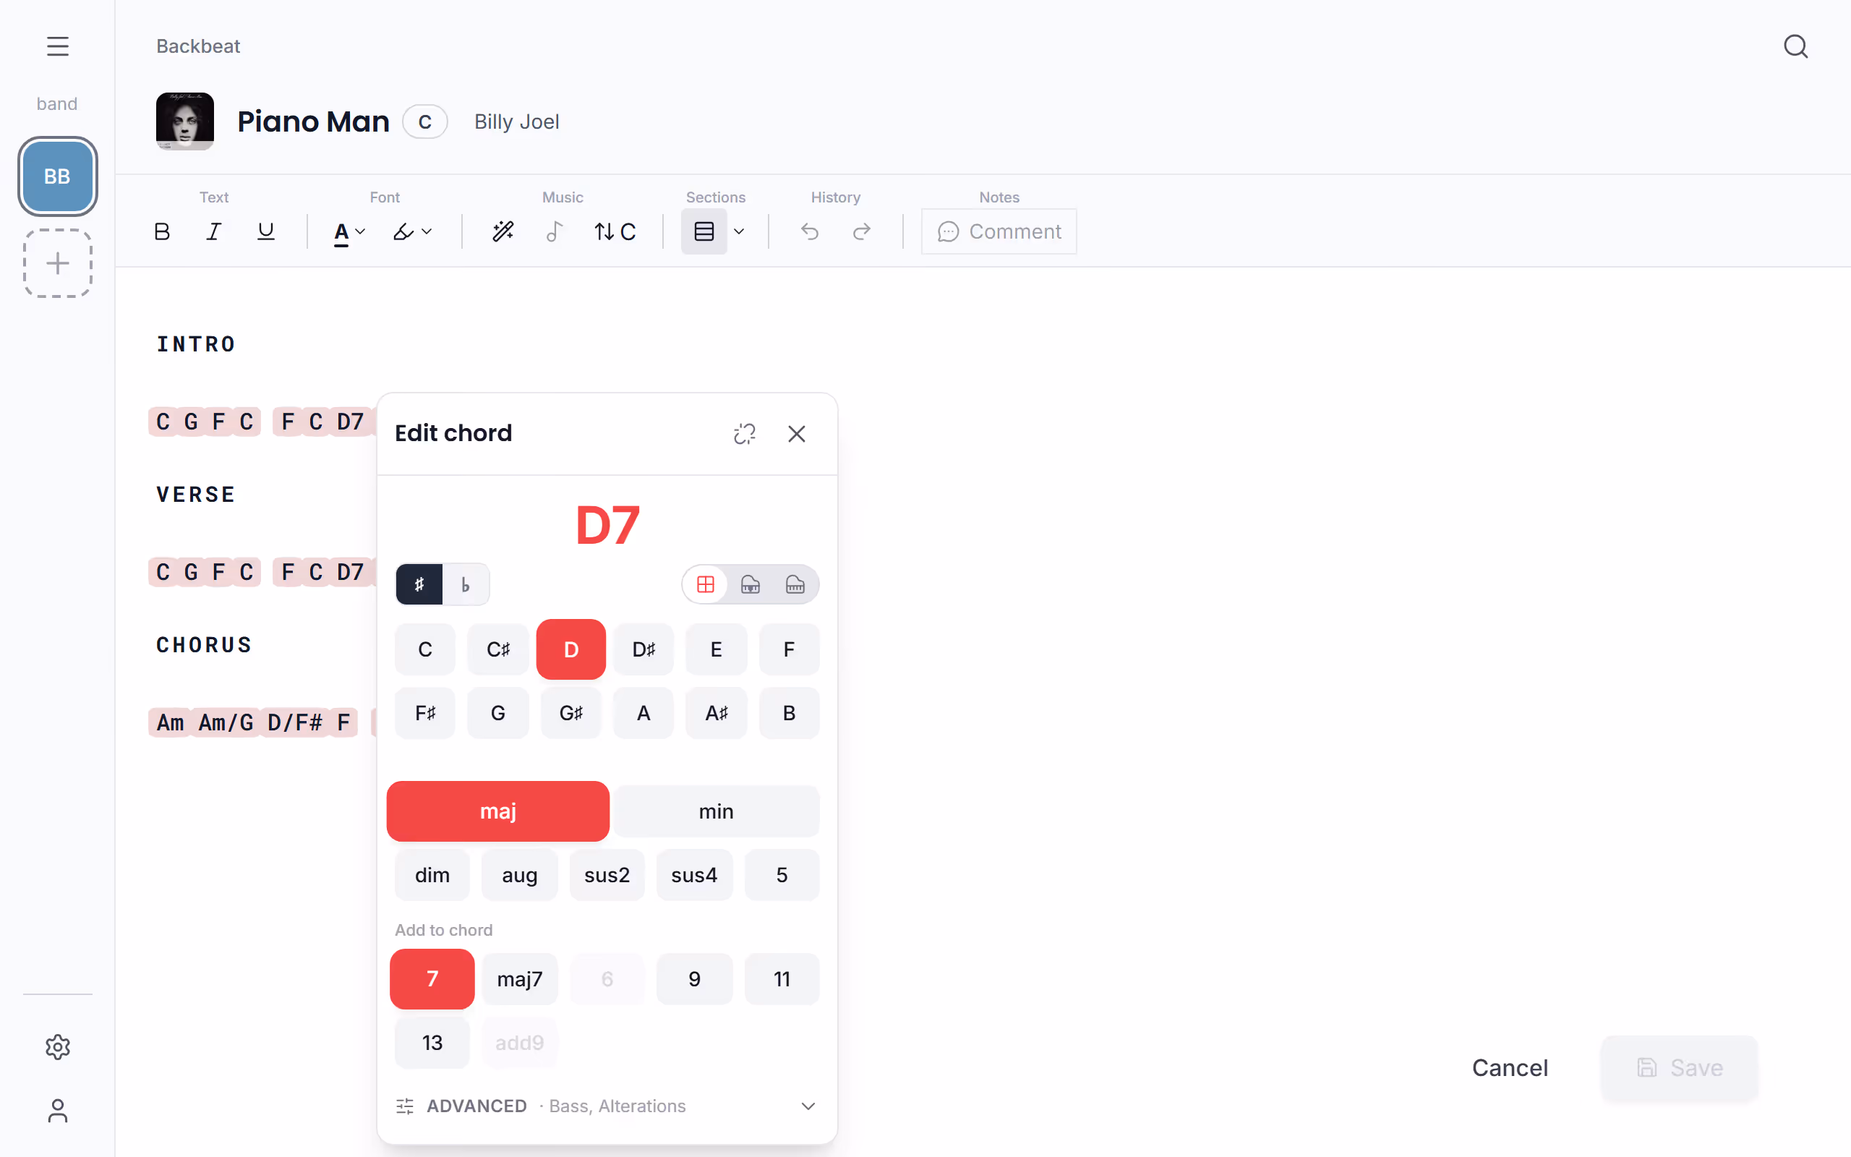Close the Edit chord dialog
The image size is (1851, 1157).
coord(796,434)
